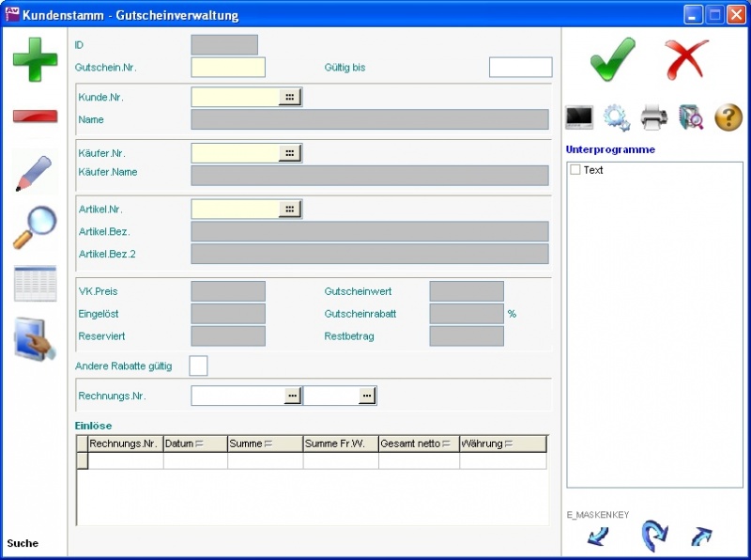Screen dimensions: 751x560
Task: Toggle the Andere Rabatte gültig checkbox
Action: (198, 366)
